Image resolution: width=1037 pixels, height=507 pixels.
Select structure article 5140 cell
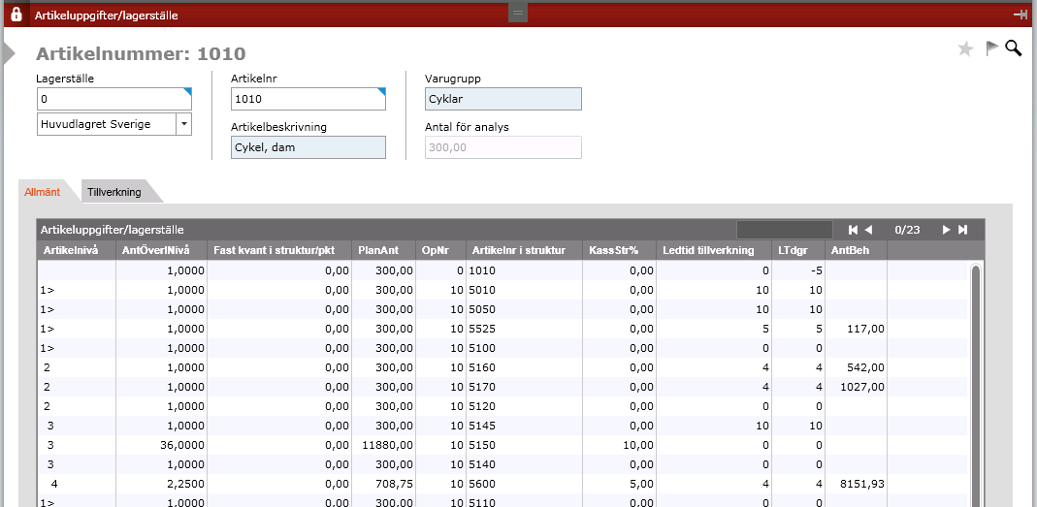525,464
